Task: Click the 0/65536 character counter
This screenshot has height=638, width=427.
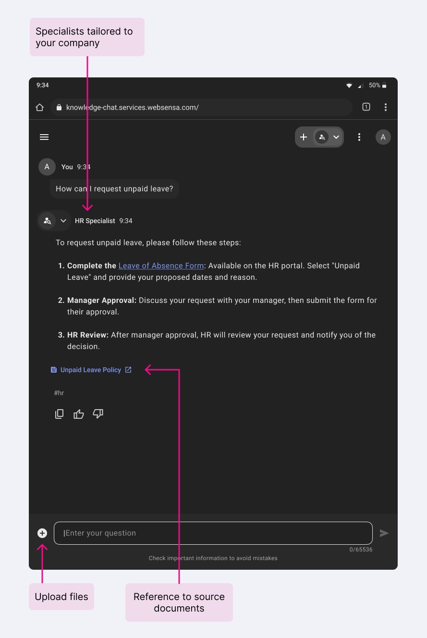Action: [x=361, y=550]
